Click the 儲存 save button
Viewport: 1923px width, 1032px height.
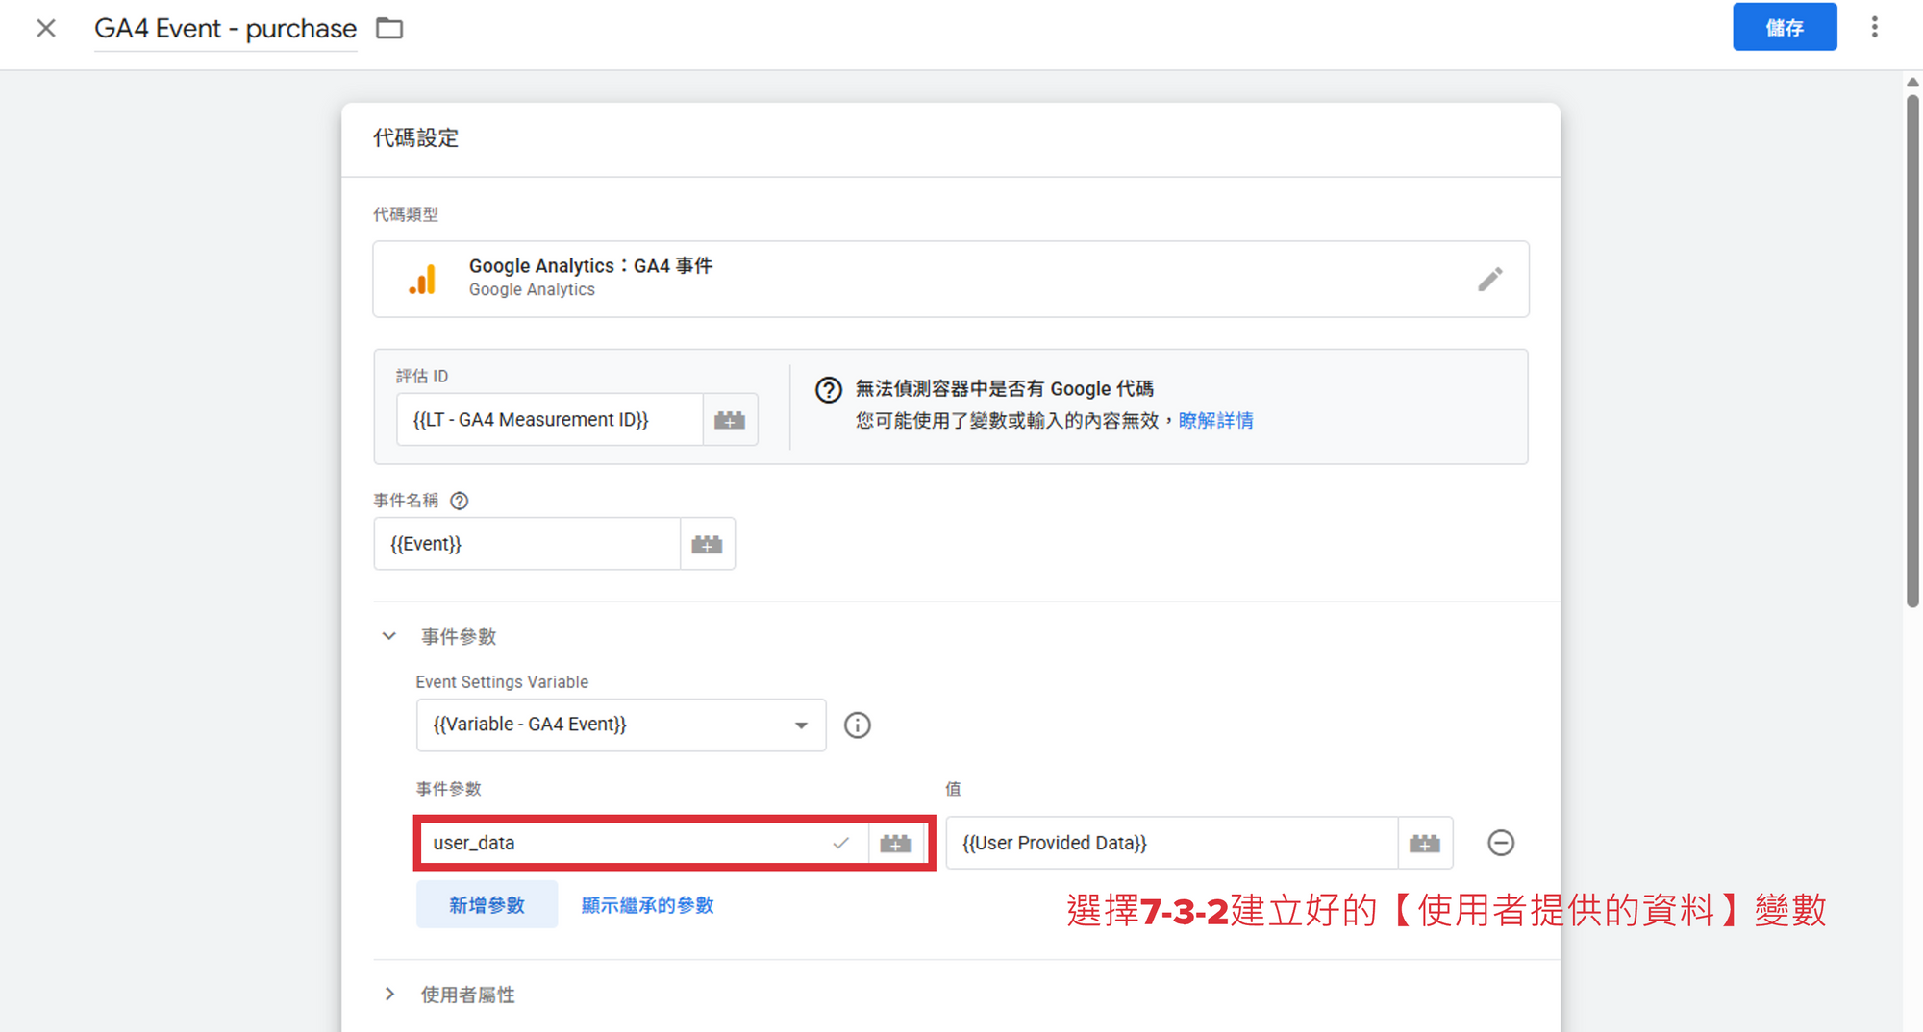click(x=1784, y=28)
